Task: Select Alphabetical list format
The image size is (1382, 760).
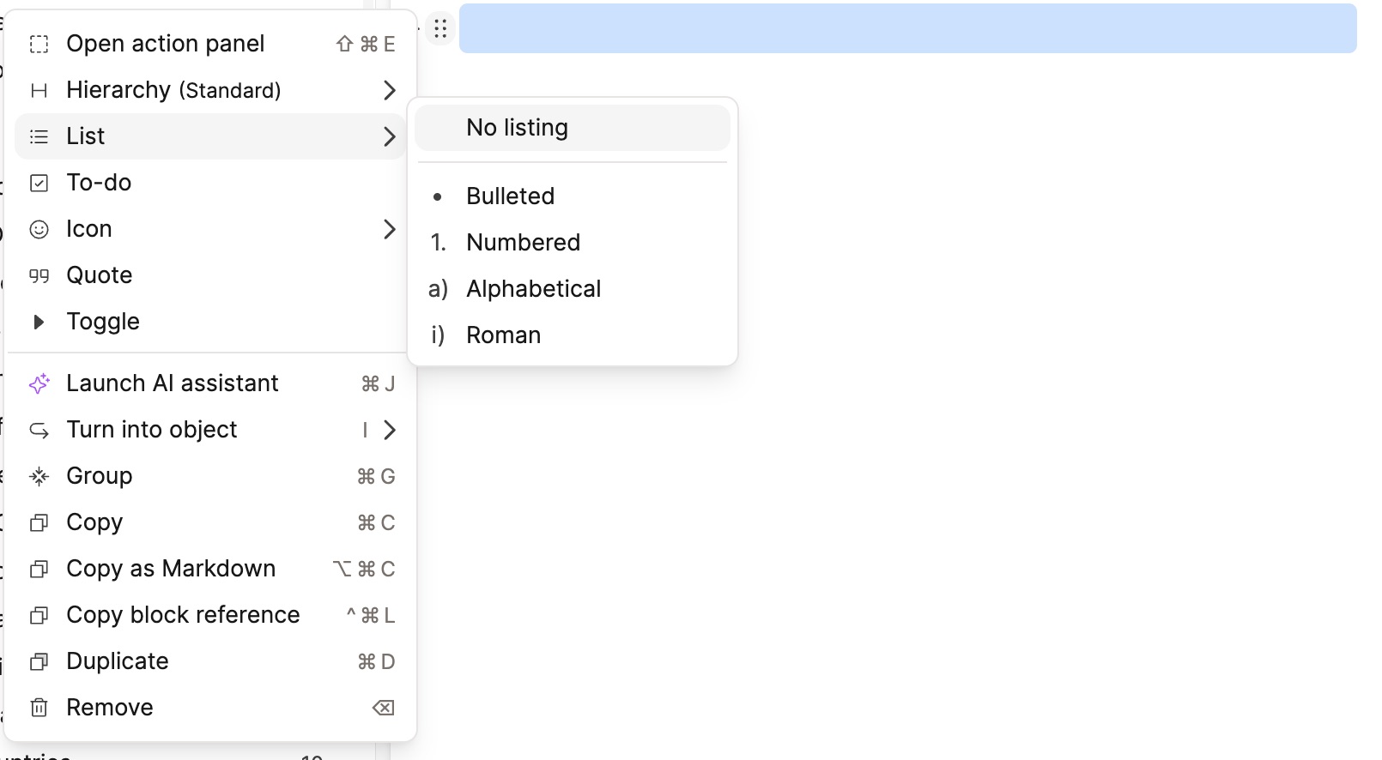Action: click(x=533, y=289)
